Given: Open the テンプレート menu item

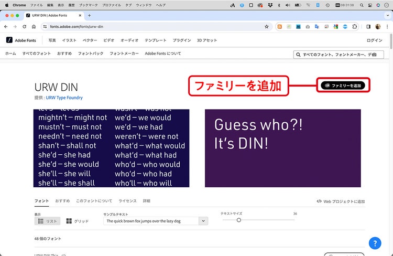Looking at the screenshot, I should (156, 40).
